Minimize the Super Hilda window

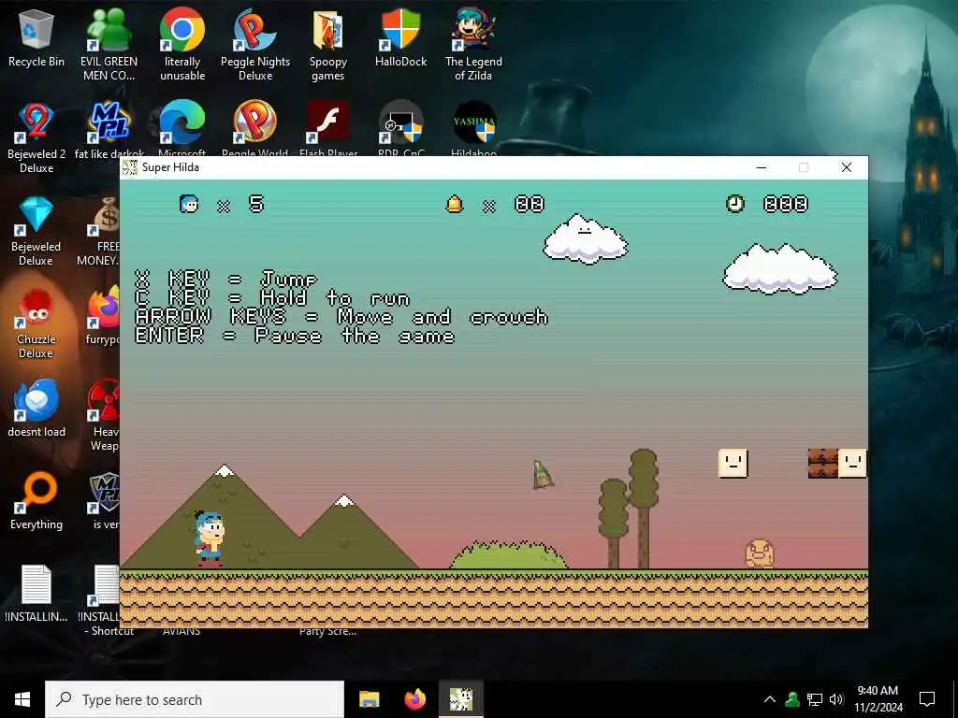[x=762, y=167]
